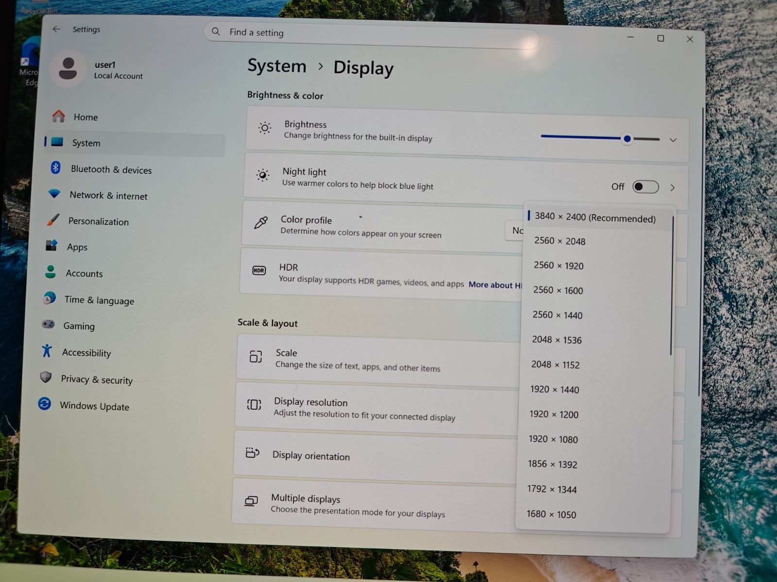This screenshot has width=777, height=582.
Task: Click the Gaming controller icon
Action: coord(48,324)
